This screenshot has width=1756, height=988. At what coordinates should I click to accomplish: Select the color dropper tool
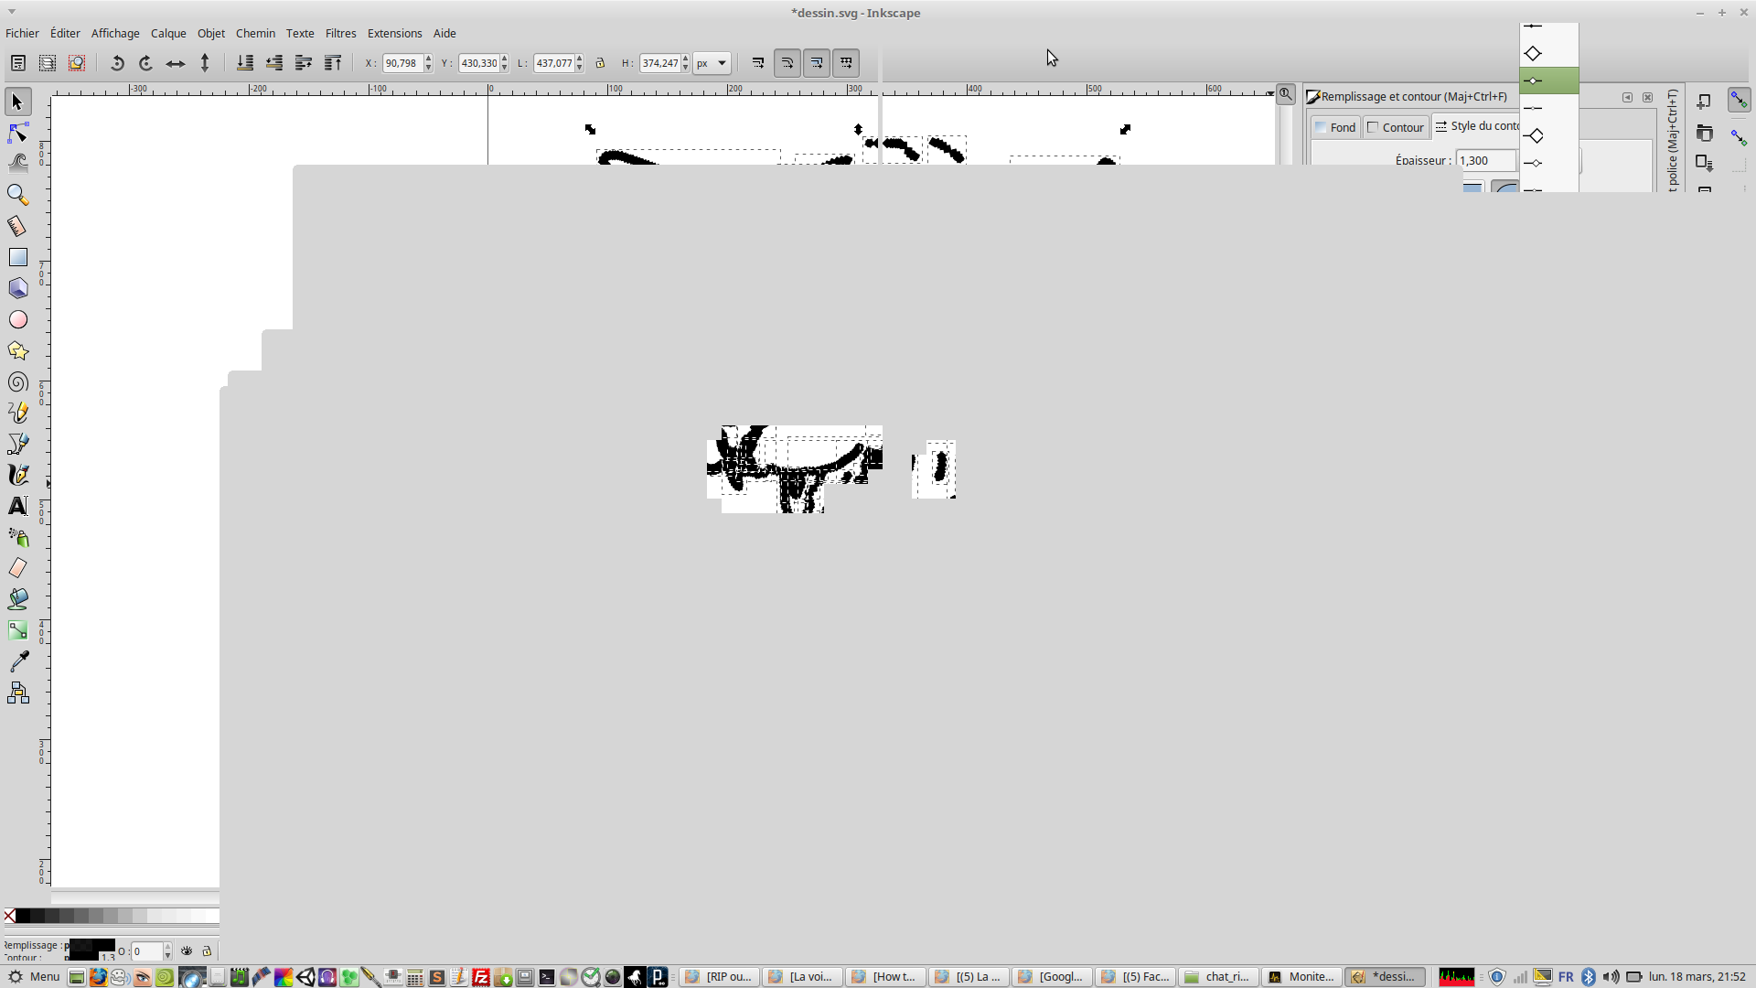[x=17, y=661]
